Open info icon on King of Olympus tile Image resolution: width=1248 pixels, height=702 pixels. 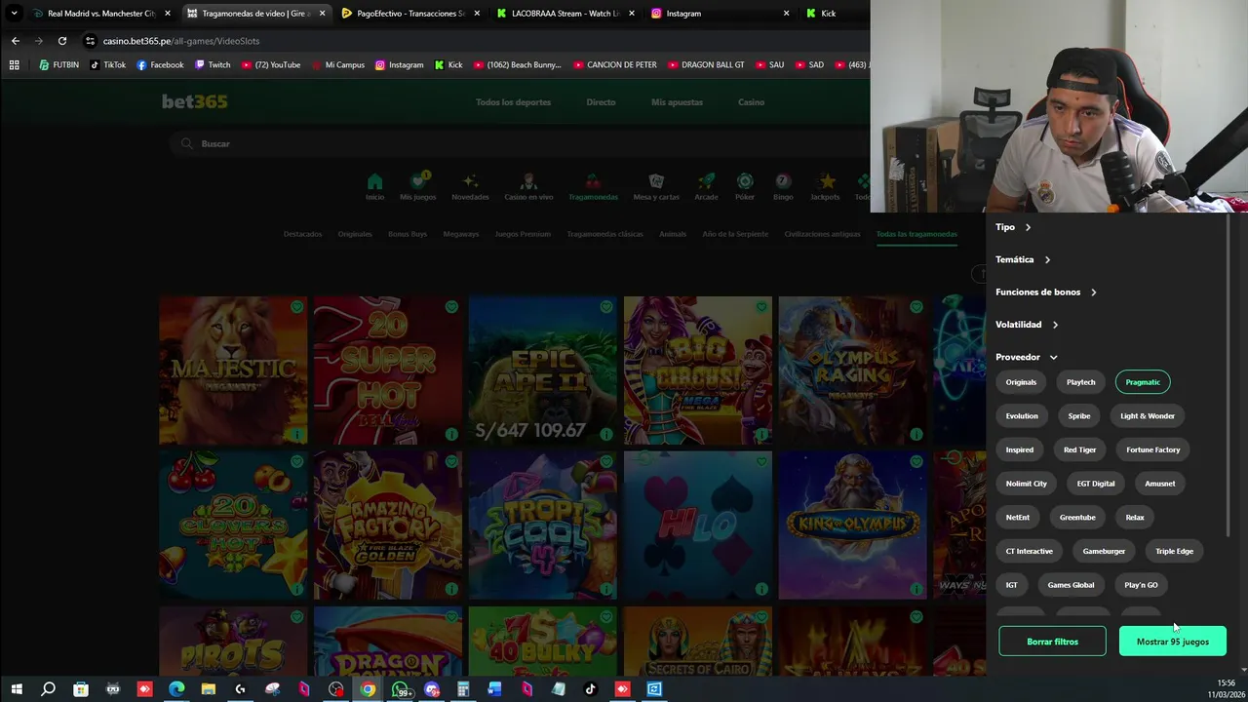tap(916, 589)
